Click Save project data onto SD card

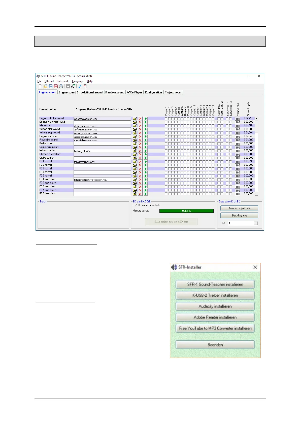coord(171,222)
